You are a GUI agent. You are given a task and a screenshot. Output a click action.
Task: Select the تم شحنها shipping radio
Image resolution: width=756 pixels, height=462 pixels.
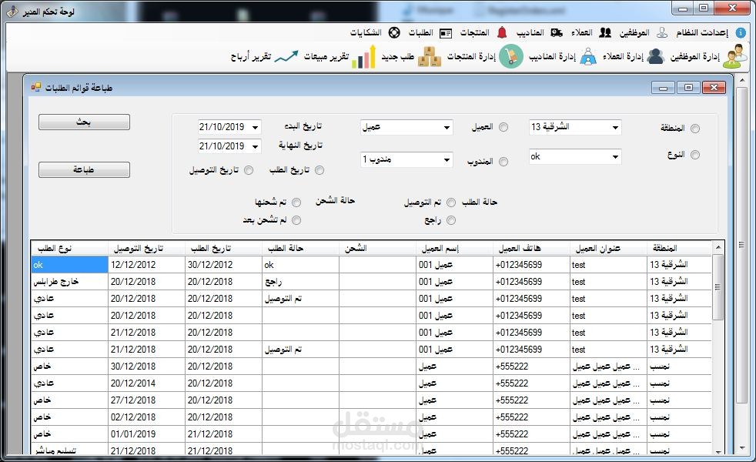296,203
